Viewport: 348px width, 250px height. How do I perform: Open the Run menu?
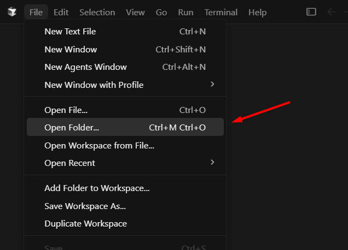click(185, 12)
